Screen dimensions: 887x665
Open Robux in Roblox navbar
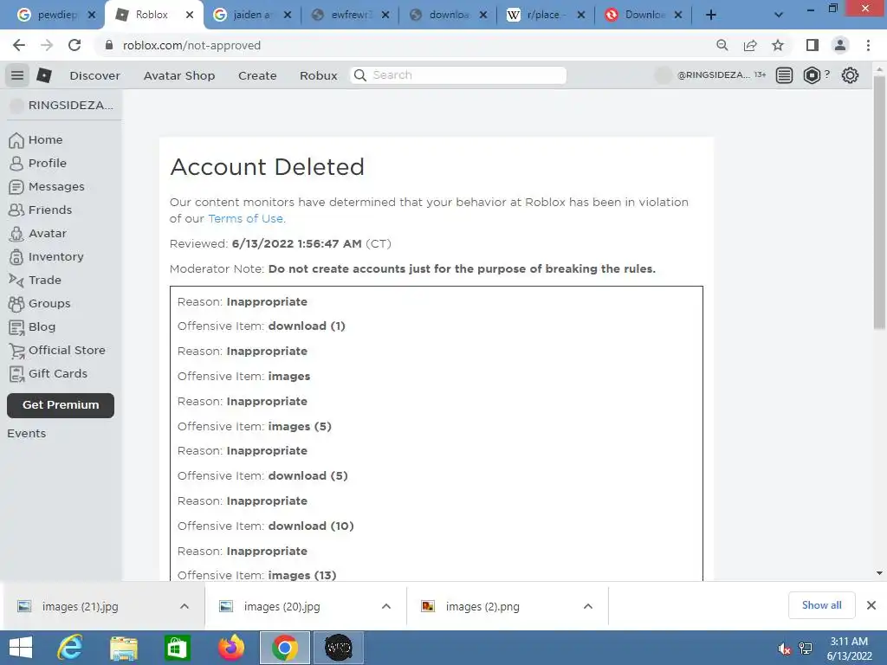click(319, 76)
